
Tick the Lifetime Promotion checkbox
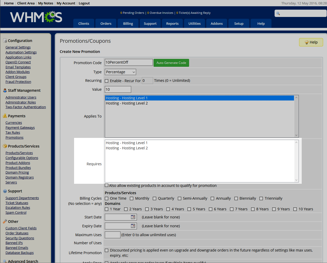107,250
